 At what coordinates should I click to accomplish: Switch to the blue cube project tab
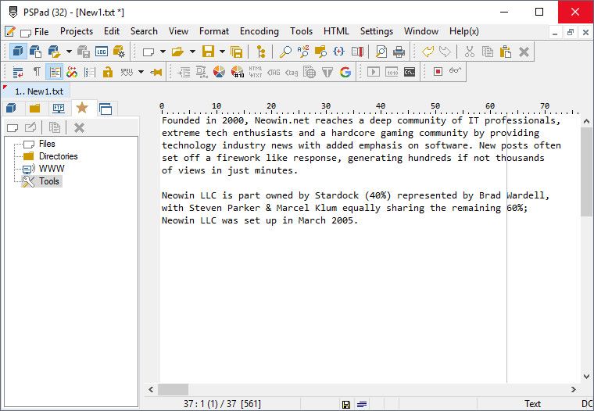click(12, 109)
